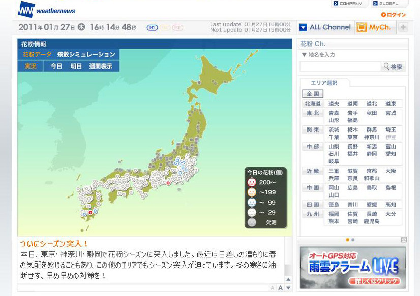420x296 pixels.
Task: Click the gray 欠測 face icon
Action: point(252,222)
